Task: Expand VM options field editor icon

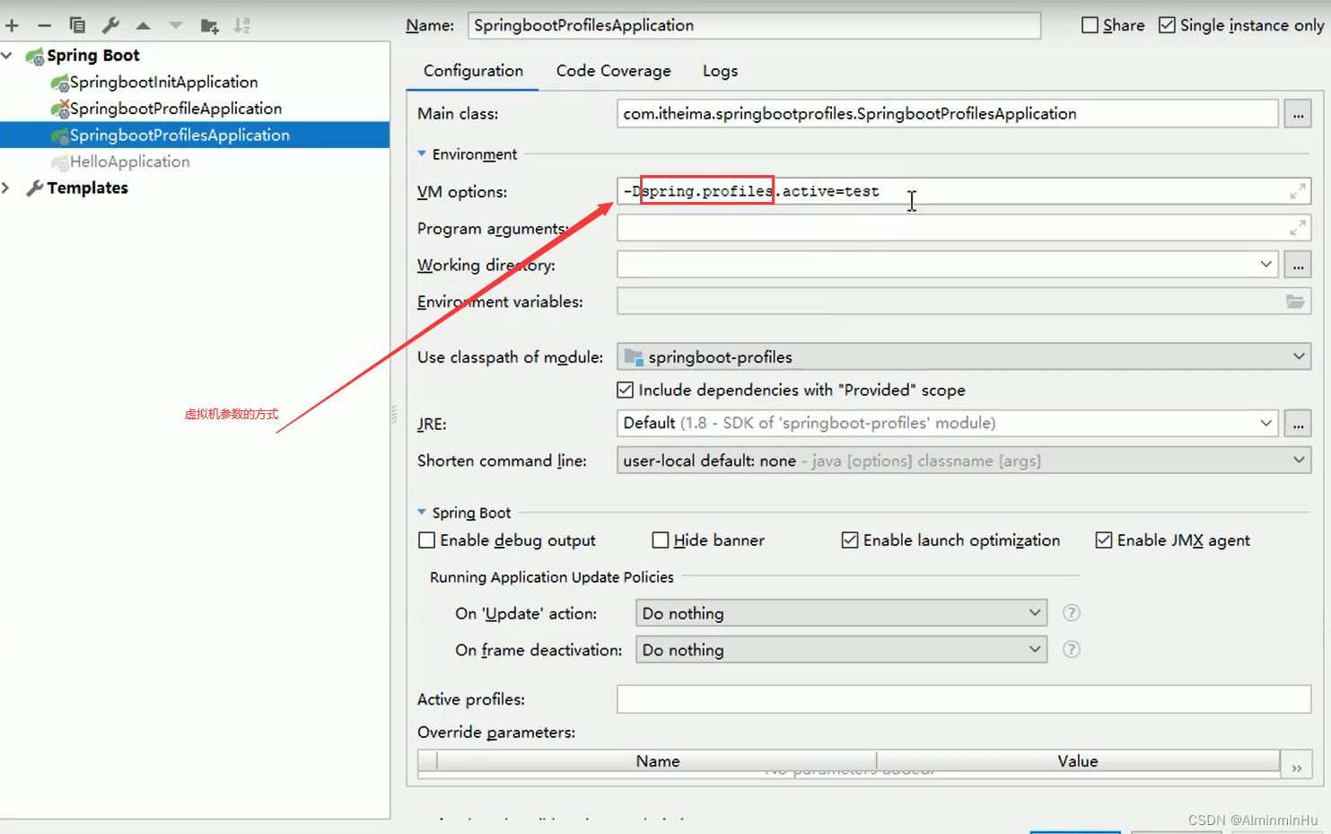Action: pos(1297,191)
